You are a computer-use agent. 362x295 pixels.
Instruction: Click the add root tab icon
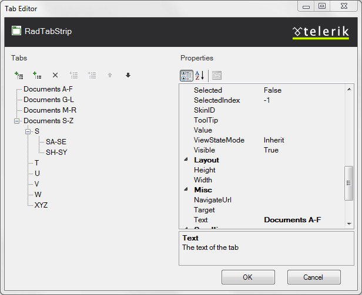19,75
